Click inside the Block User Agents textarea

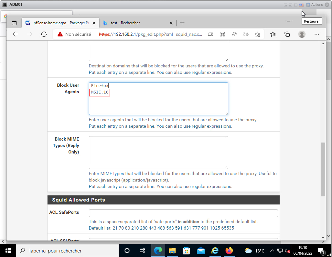[x=158, y=103]
